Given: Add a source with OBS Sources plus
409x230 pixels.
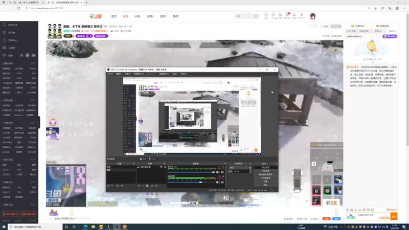Looking at the screenshot, I should click(x=139, y=186).
